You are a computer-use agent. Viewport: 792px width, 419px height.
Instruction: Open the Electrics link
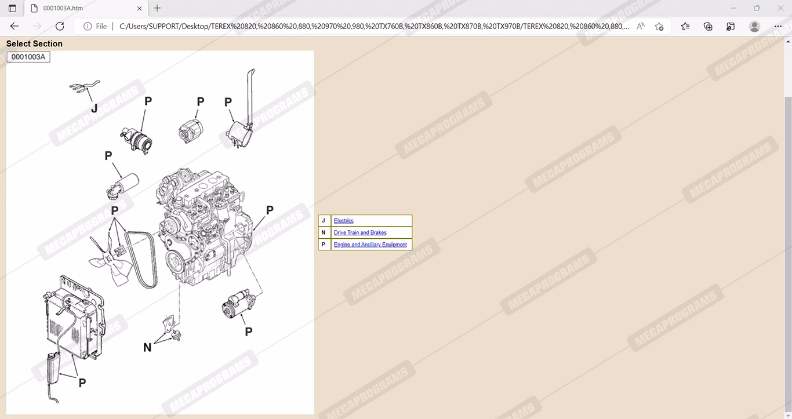tap(343, 221)
